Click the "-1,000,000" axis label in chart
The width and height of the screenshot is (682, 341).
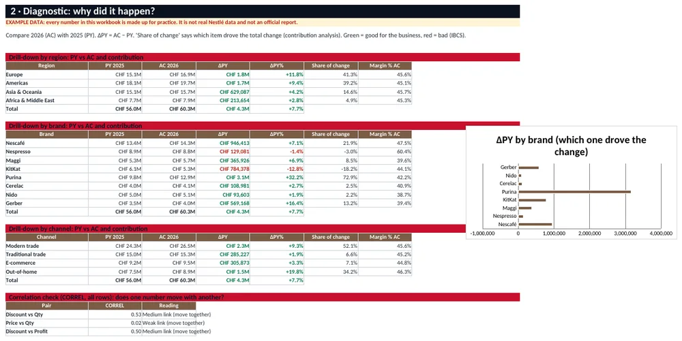click(x=483, y=233)
